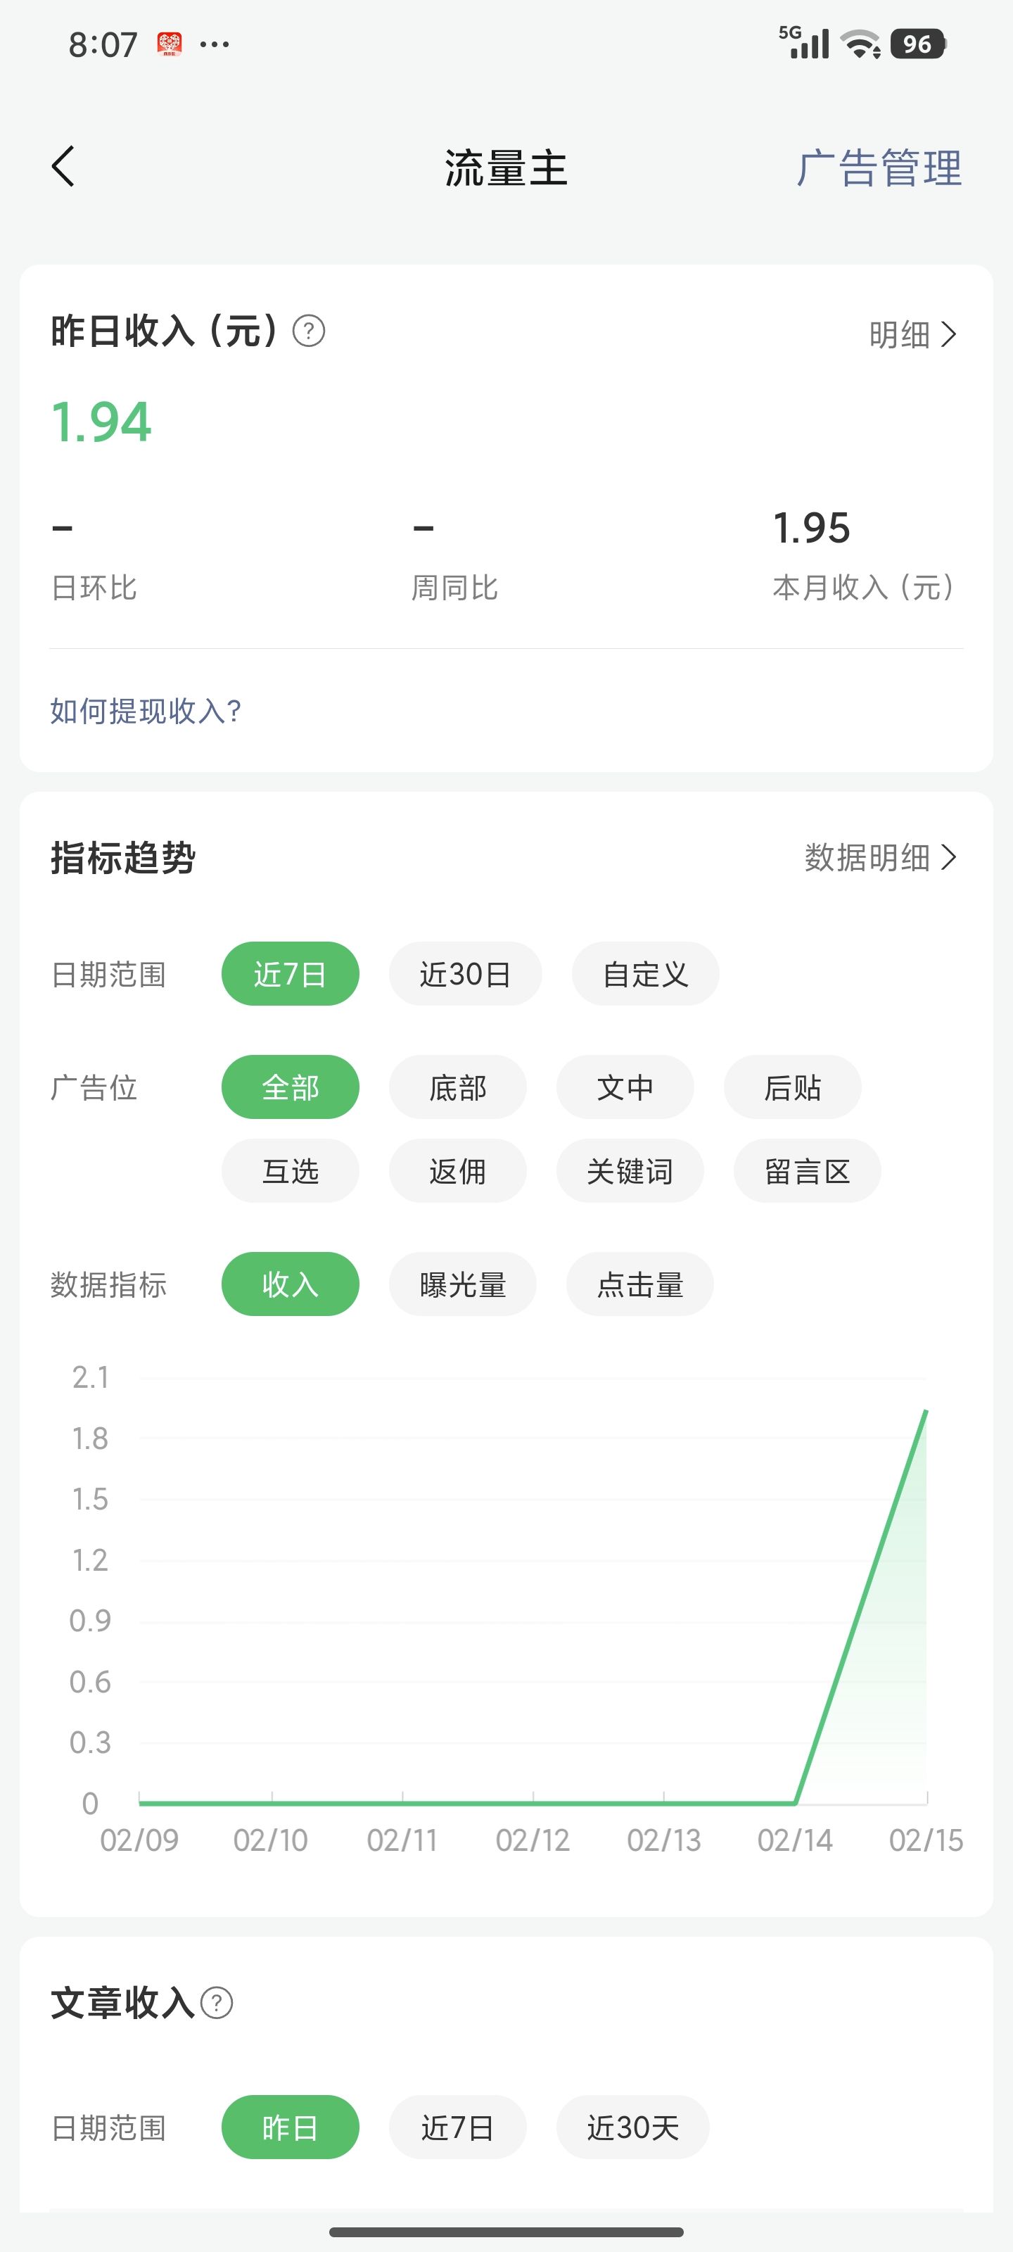Screen dimensions: 1013x2252
Task: Tap the help icon beside 文章收入
Action: point(217,2002)
